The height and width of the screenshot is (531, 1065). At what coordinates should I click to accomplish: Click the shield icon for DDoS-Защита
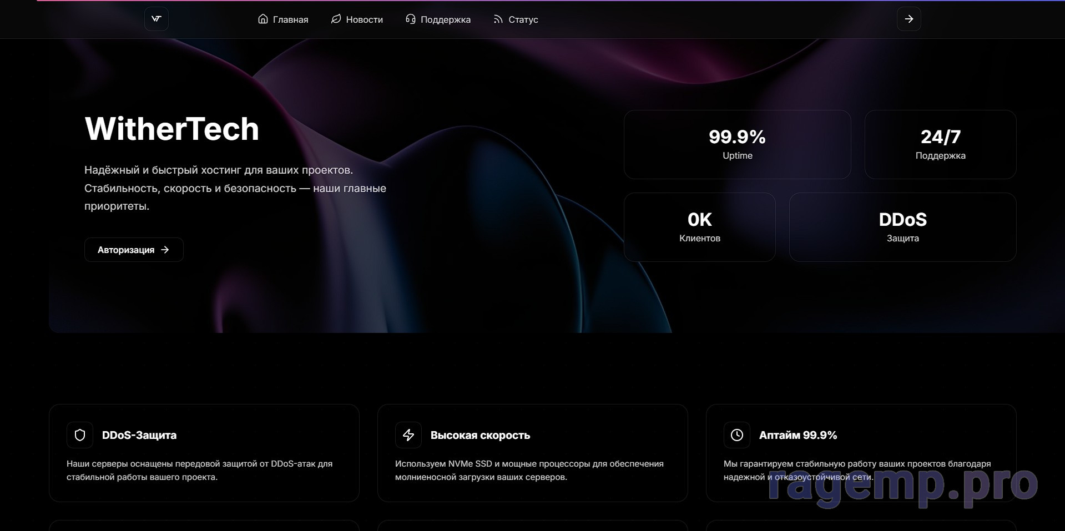80,435
